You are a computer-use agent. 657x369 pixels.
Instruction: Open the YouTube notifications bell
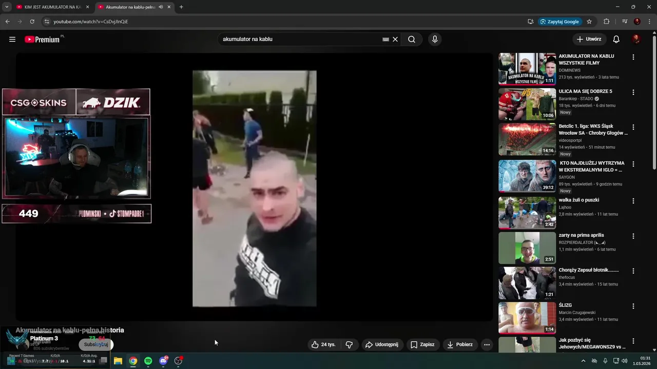616,39
